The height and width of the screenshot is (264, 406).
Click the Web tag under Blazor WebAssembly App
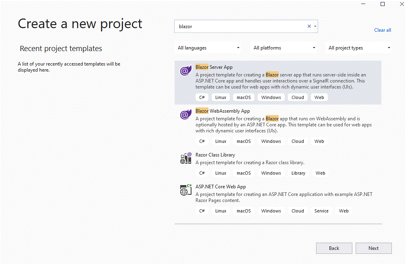pyautogui.click(x=319, y=141)
